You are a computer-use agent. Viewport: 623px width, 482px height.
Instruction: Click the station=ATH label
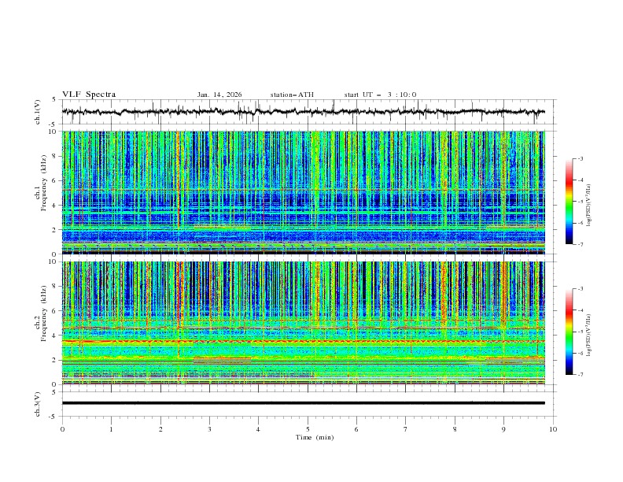pos(292,95)
